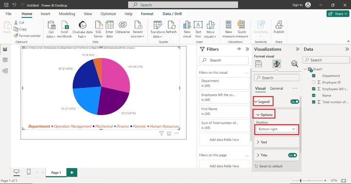This screenshot has height=184, width=351.
Task: Undo the last action
Action: tap(14, 5)
